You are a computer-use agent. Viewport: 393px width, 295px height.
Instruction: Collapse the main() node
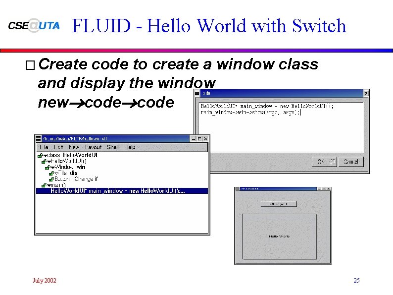(49, 185)
